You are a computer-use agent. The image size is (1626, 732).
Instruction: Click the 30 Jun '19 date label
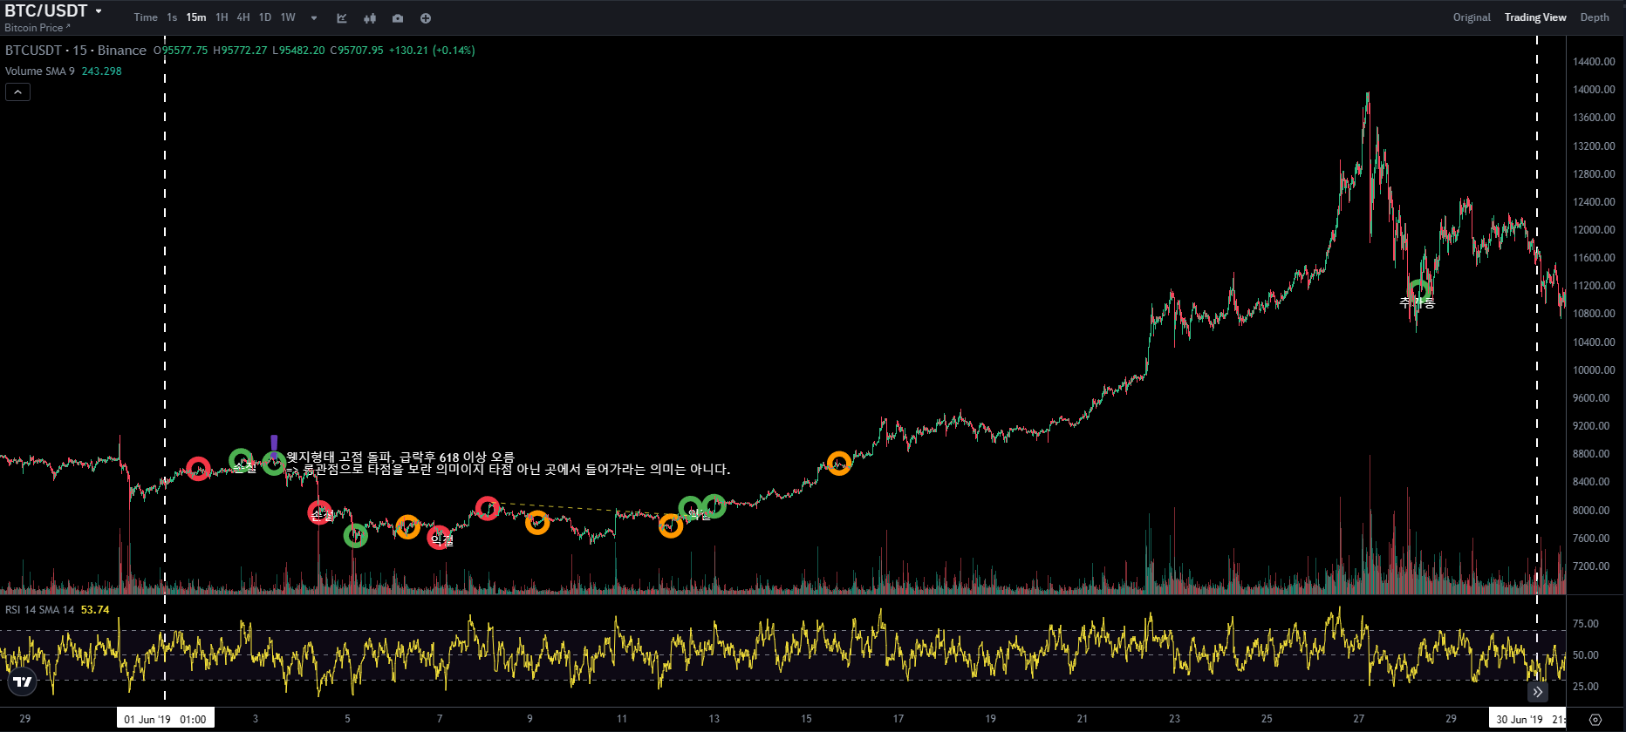(x=1527, y=719)
